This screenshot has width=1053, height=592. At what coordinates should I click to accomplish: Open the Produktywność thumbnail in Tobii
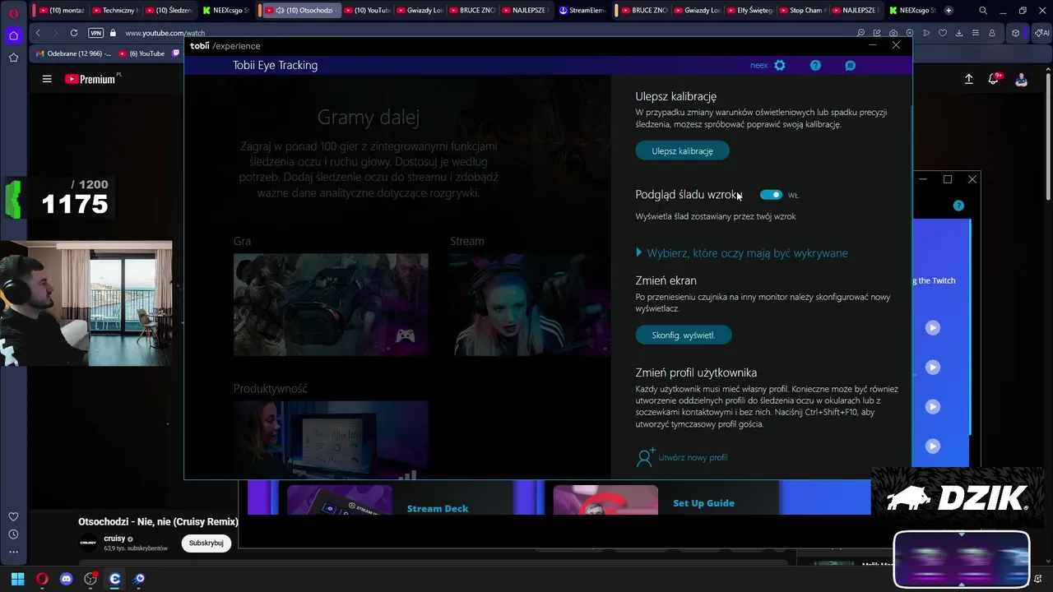tap(331, 439)
